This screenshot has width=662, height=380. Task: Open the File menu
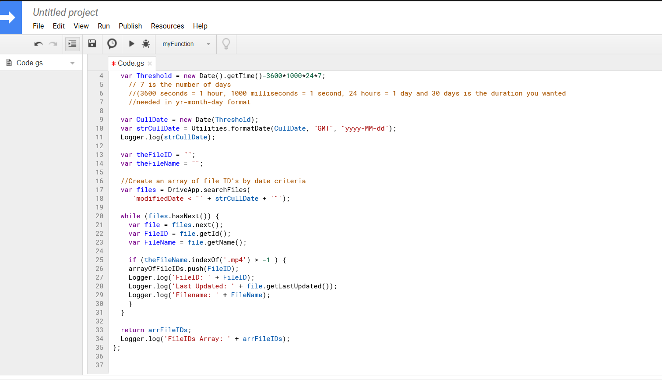click(x=39, y=26)
